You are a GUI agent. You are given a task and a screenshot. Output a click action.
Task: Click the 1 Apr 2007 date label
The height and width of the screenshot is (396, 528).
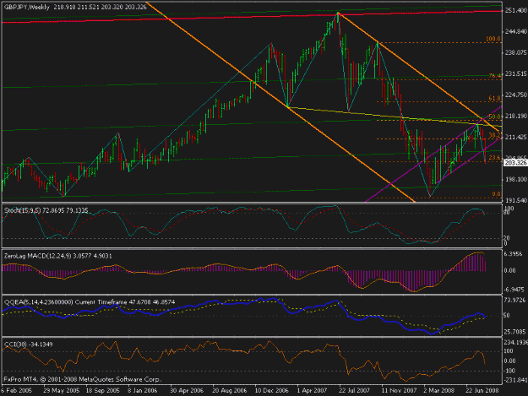point(312,390)
